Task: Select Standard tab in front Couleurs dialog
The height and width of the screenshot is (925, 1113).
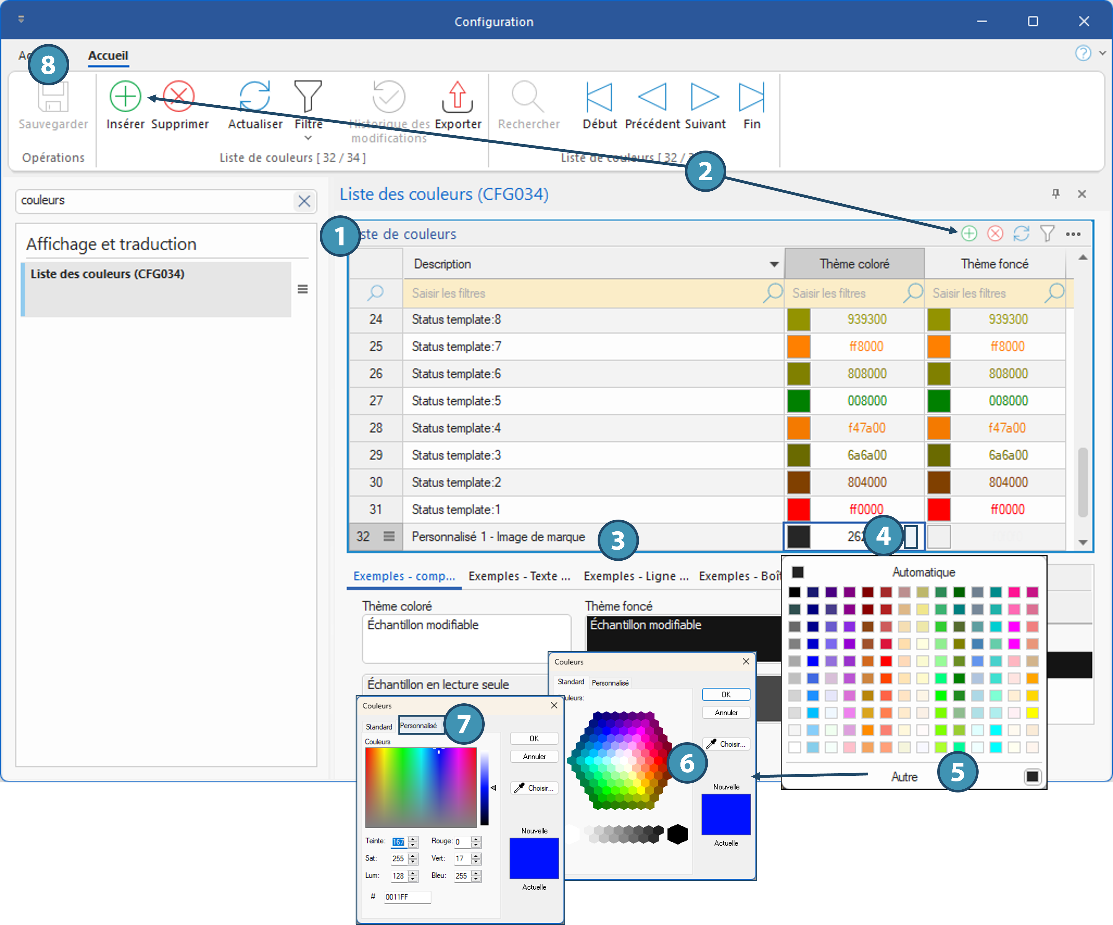Action: [379, 726]
